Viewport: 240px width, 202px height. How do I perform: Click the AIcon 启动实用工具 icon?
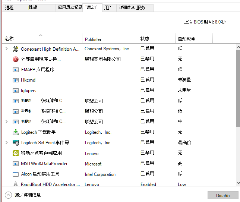(x=16, y=174)
